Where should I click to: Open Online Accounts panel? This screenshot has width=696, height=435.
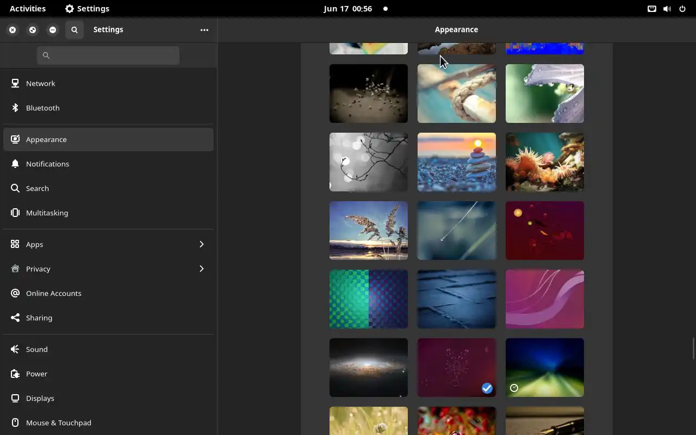[x=108, y=293]
